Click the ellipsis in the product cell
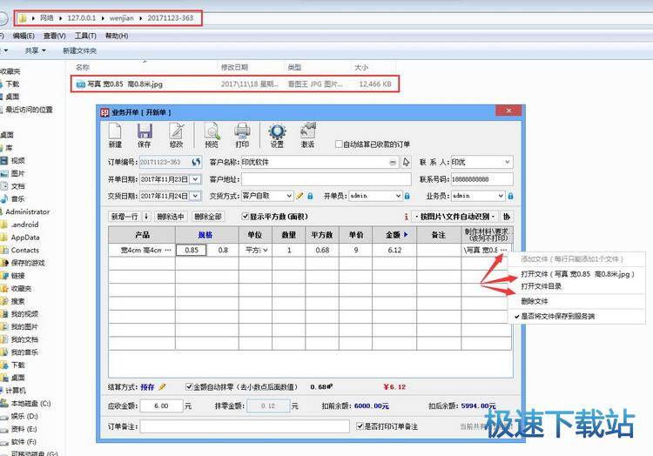The width and height of the screenshot is (653, 456). click(x=168, y=250)
